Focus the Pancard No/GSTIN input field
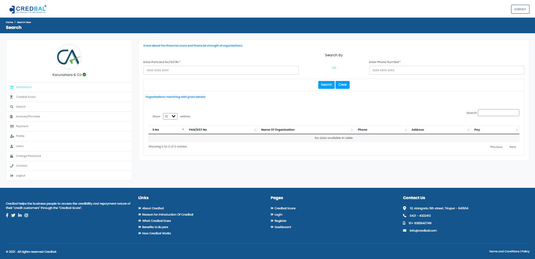This screenshot has width=535, height=259. [221, 70]
